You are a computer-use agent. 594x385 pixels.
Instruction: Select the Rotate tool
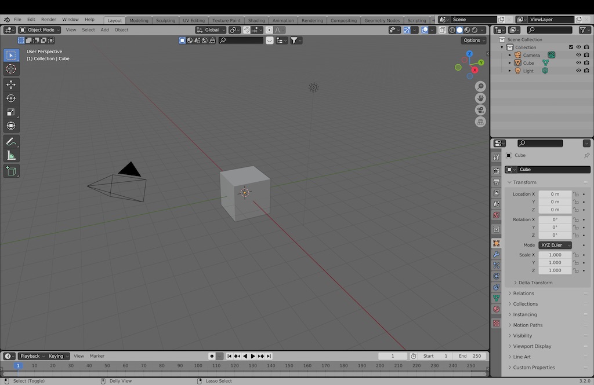pyautogui.click(x=11, y=98)
